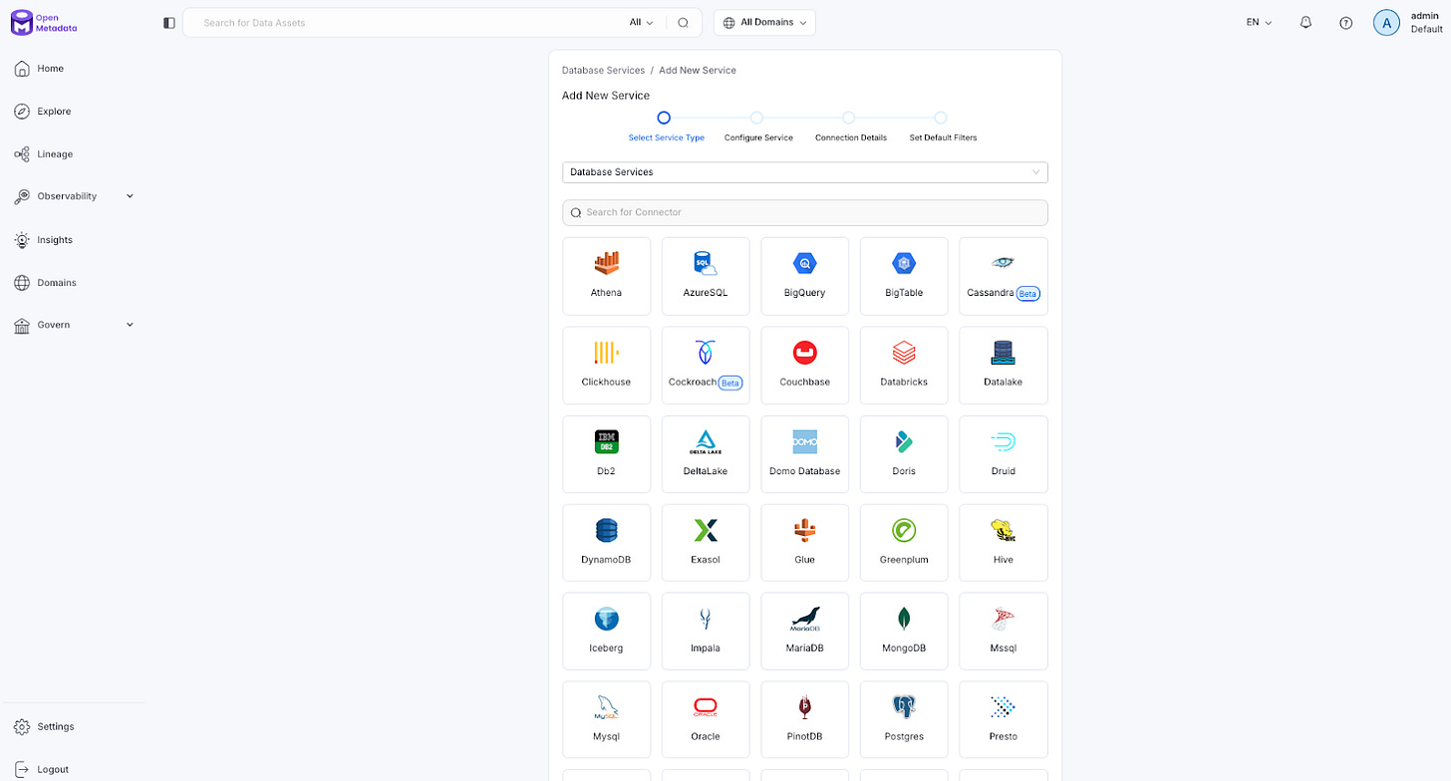Open the notifications bell
Screen dimensions: 1451x781
point(1306,22)
